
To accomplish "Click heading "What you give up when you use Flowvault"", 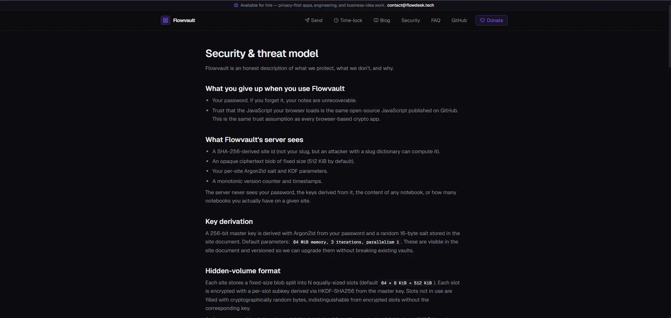I will click(275, 89).
